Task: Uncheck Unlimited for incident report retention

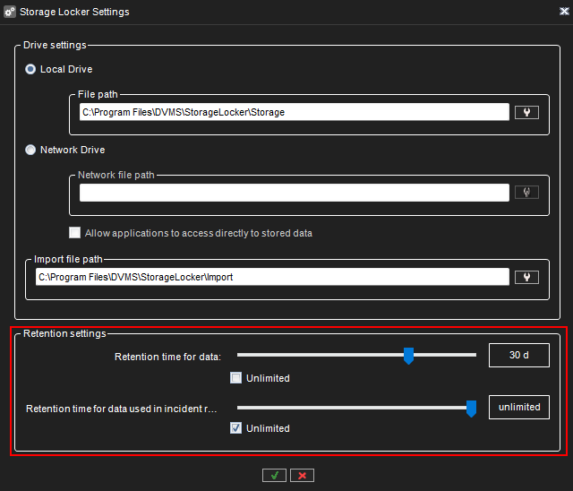Action: 236,428
